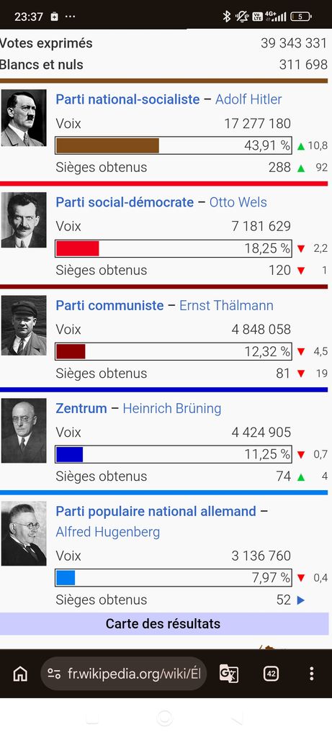Viewport: 332px width, 737px height.
Task: Follow the Parti communiste link
Action: (109, 305)
